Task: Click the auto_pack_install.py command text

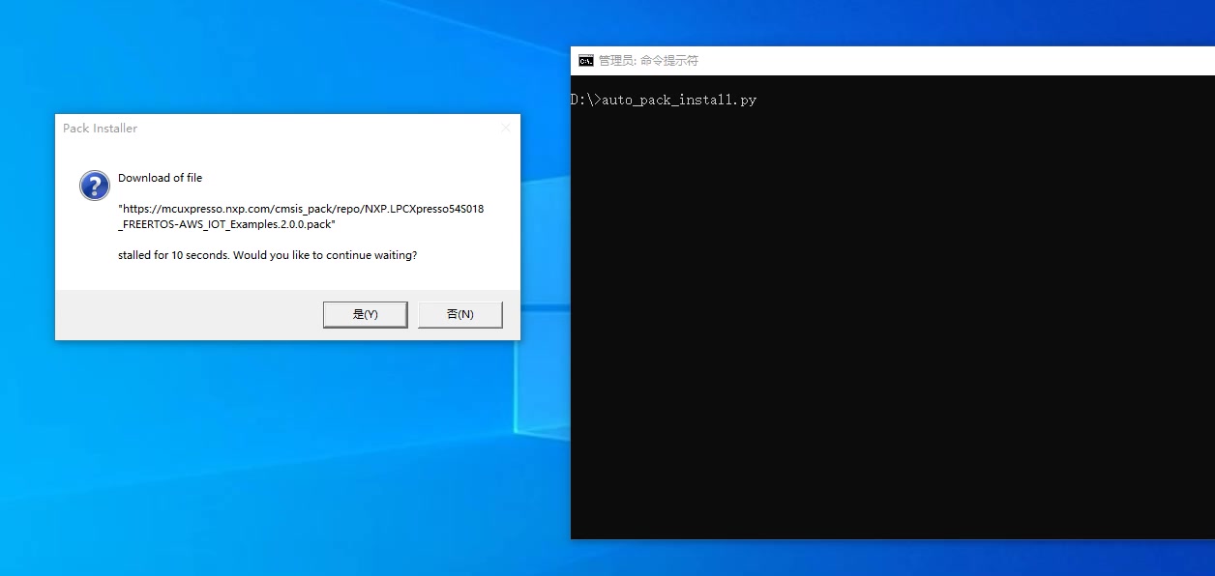Action: (x=679, y=101)
